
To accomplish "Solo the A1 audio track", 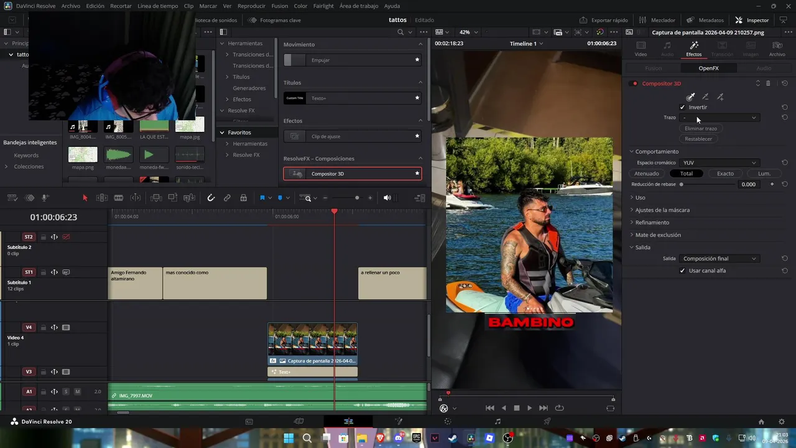I will 65,391.
